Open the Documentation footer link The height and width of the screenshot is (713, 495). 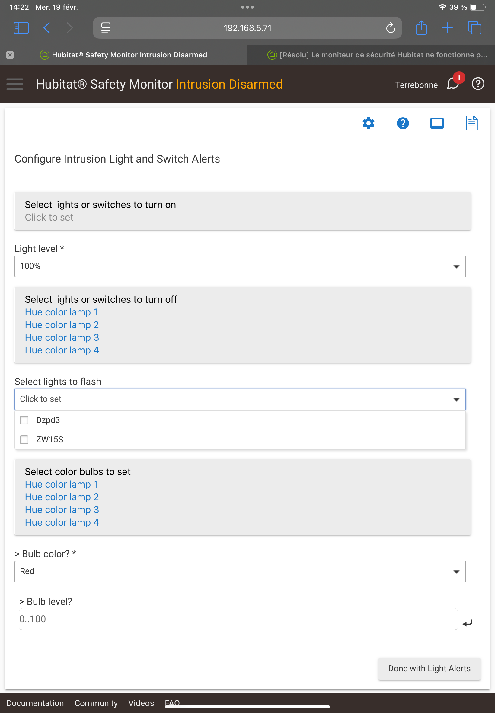coord(35,703)
